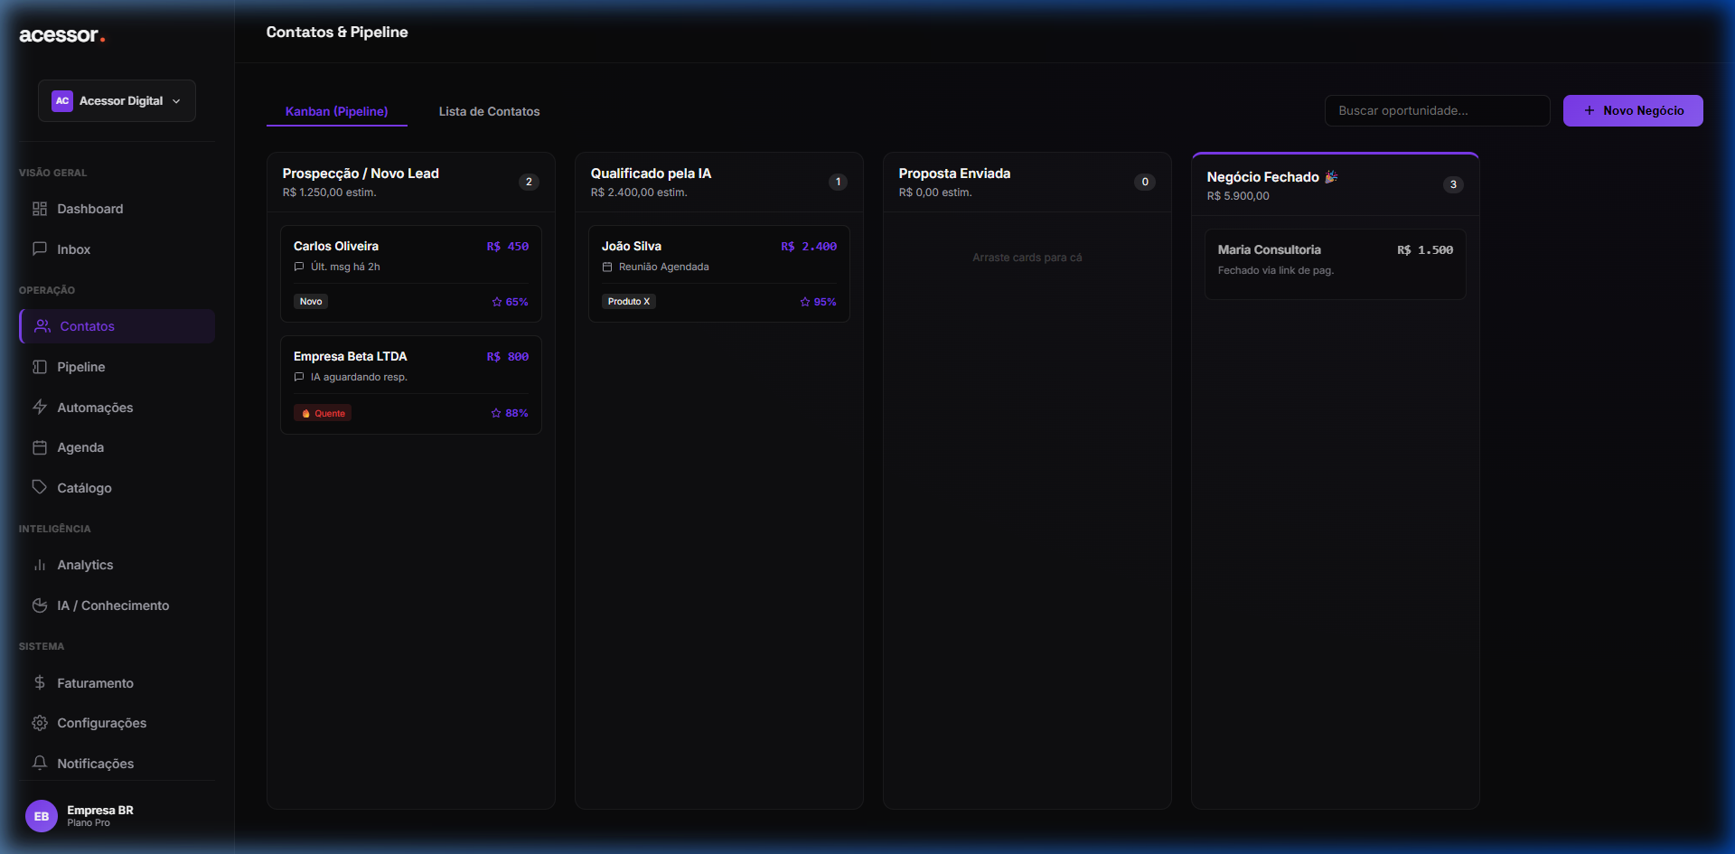
Task: Click the IA / Conhecimento pie icon
Action: click(40, 605)
